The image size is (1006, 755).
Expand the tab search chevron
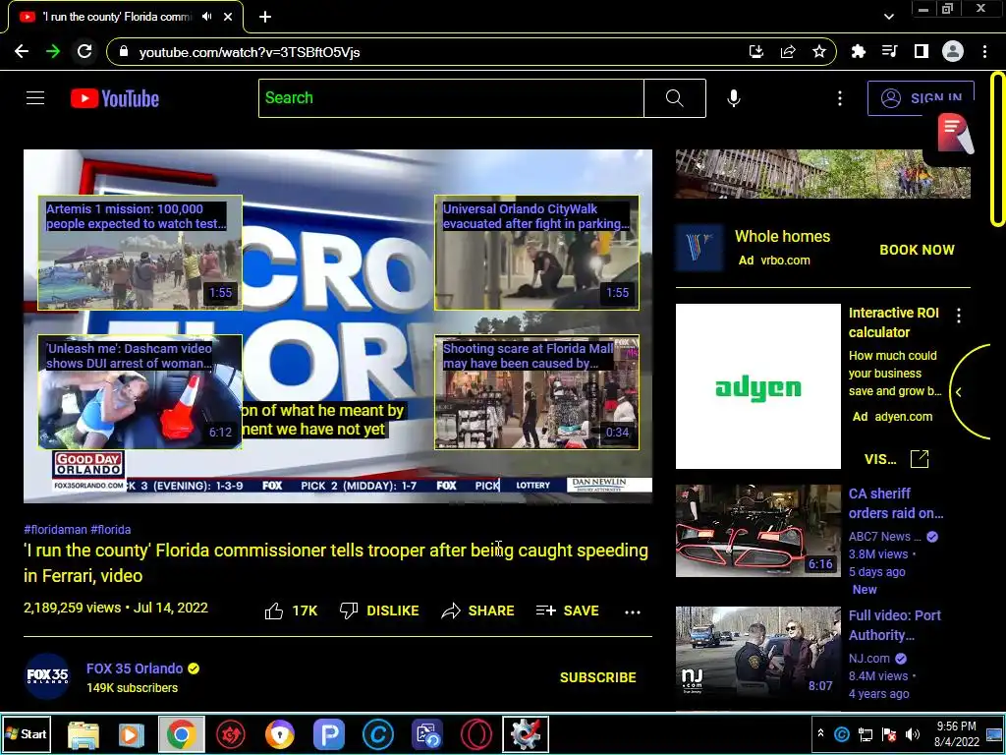coord(888,18)
